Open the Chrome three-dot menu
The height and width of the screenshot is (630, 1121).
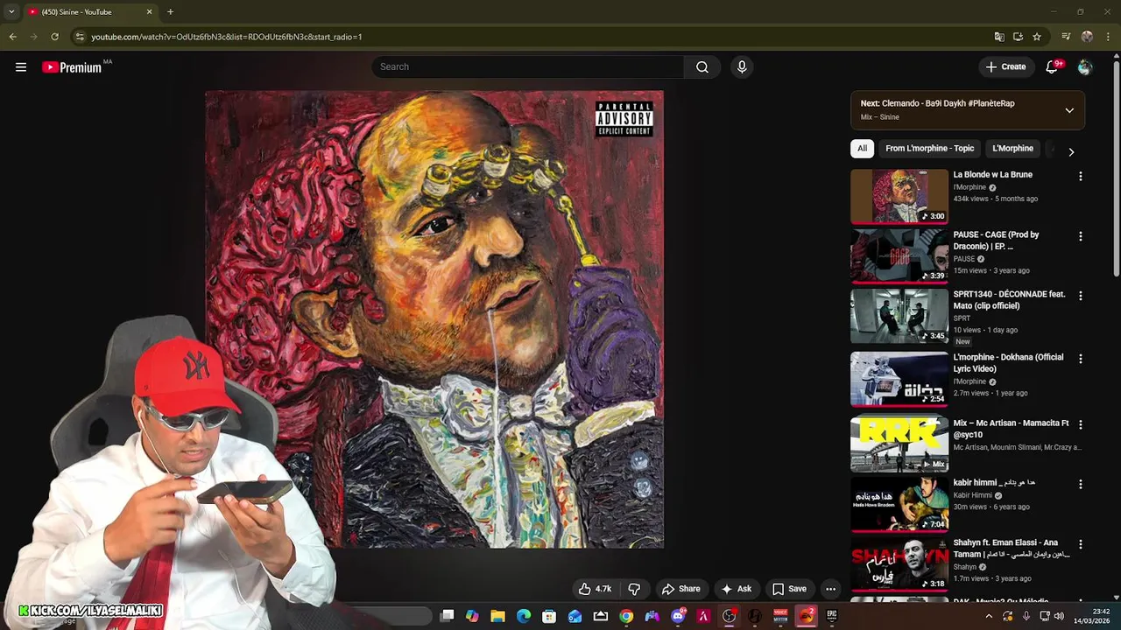[1108, 37]
